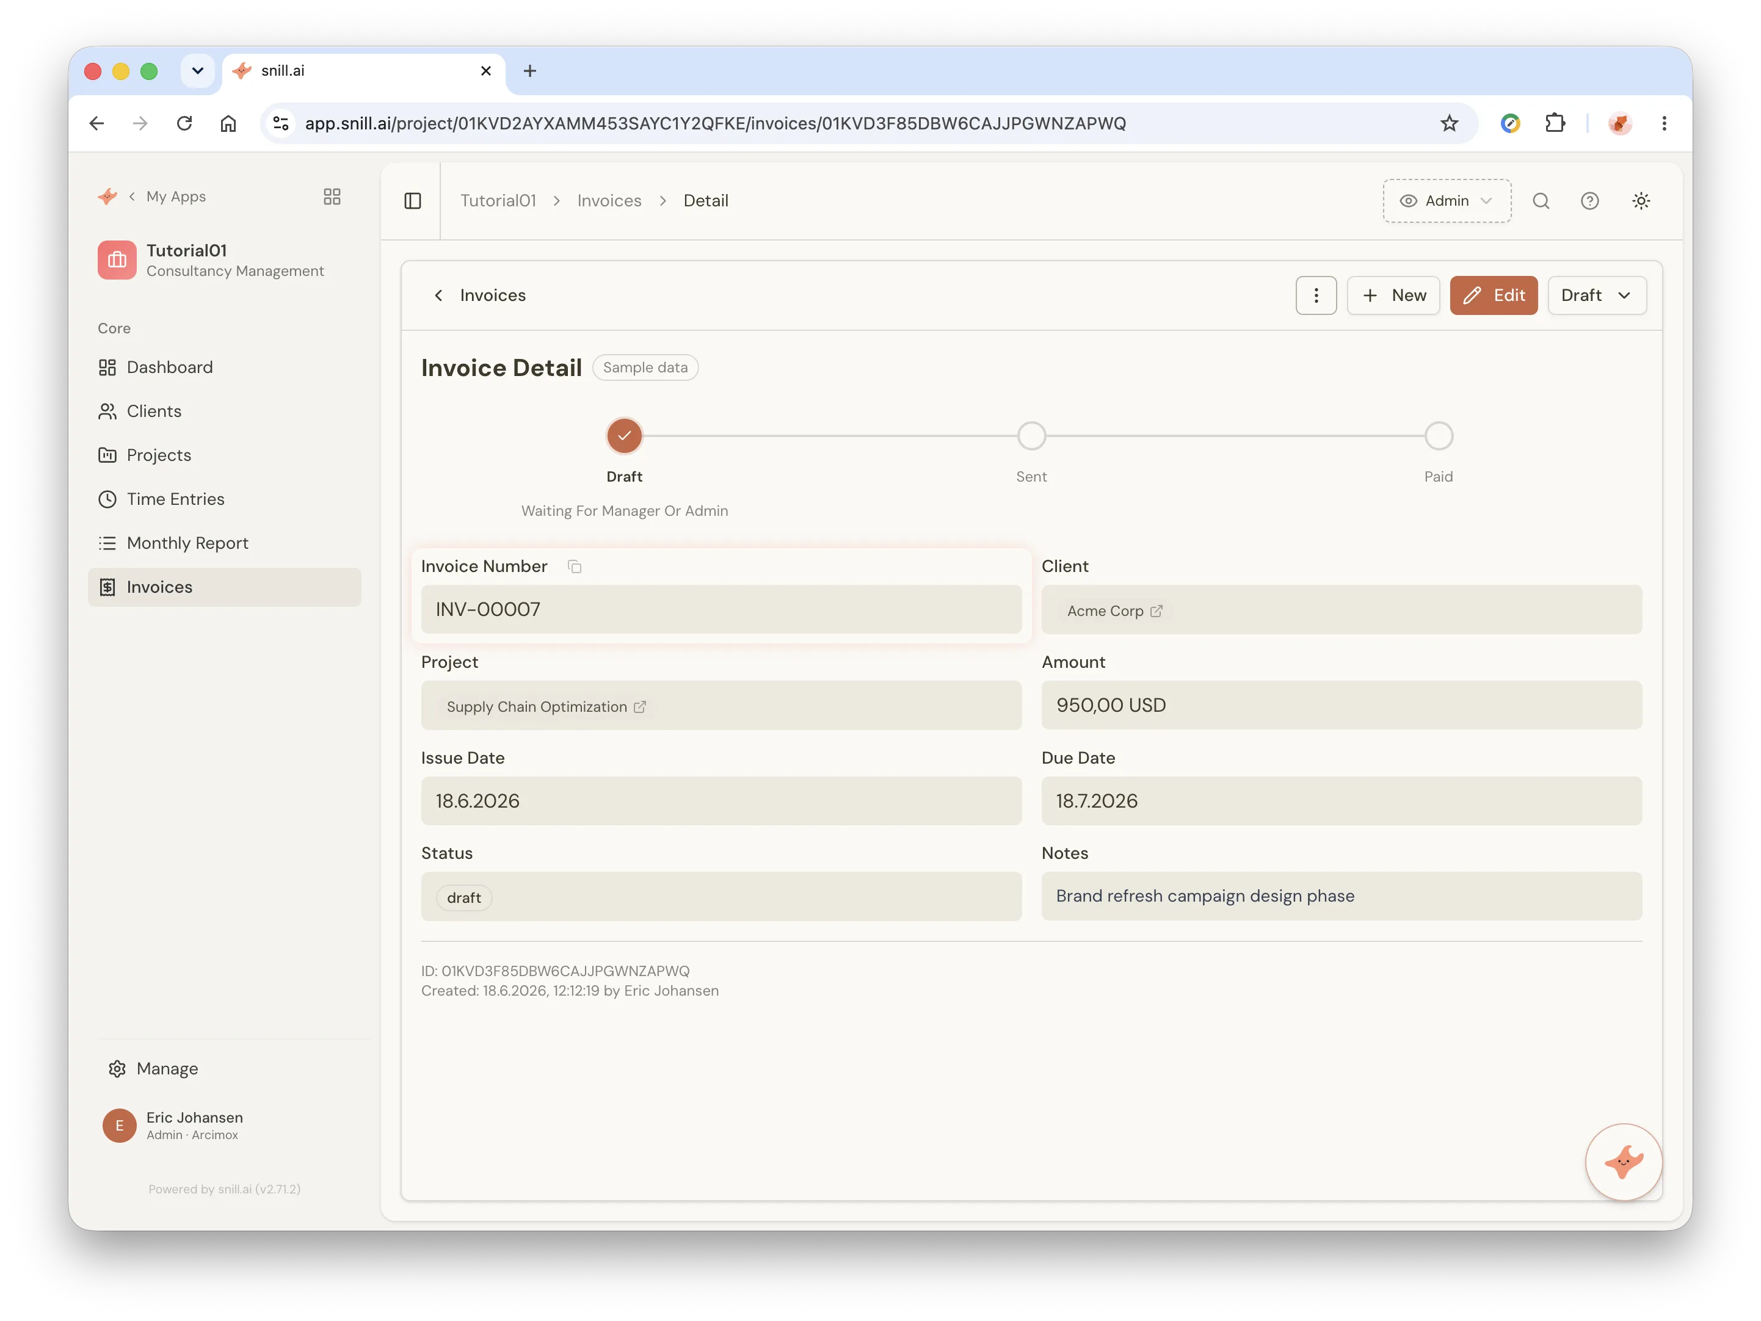Open Manage settings
1761x1321 pixels.
tap(154, 1069)
